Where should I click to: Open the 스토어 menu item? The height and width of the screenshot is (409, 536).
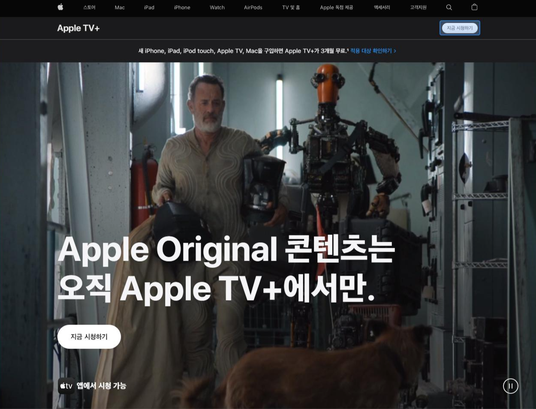click(89, 7)
